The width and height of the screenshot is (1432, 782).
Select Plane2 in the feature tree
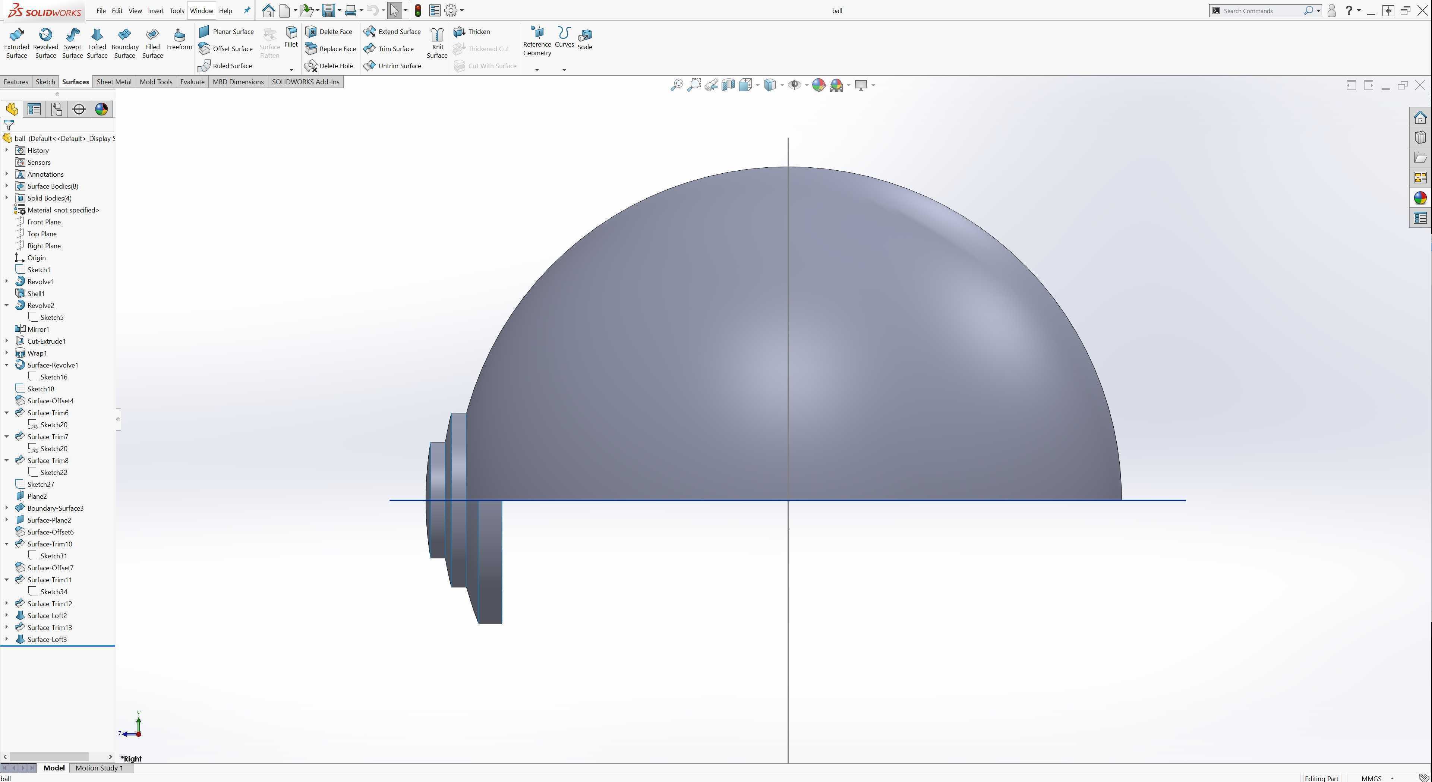click(37, 496)
